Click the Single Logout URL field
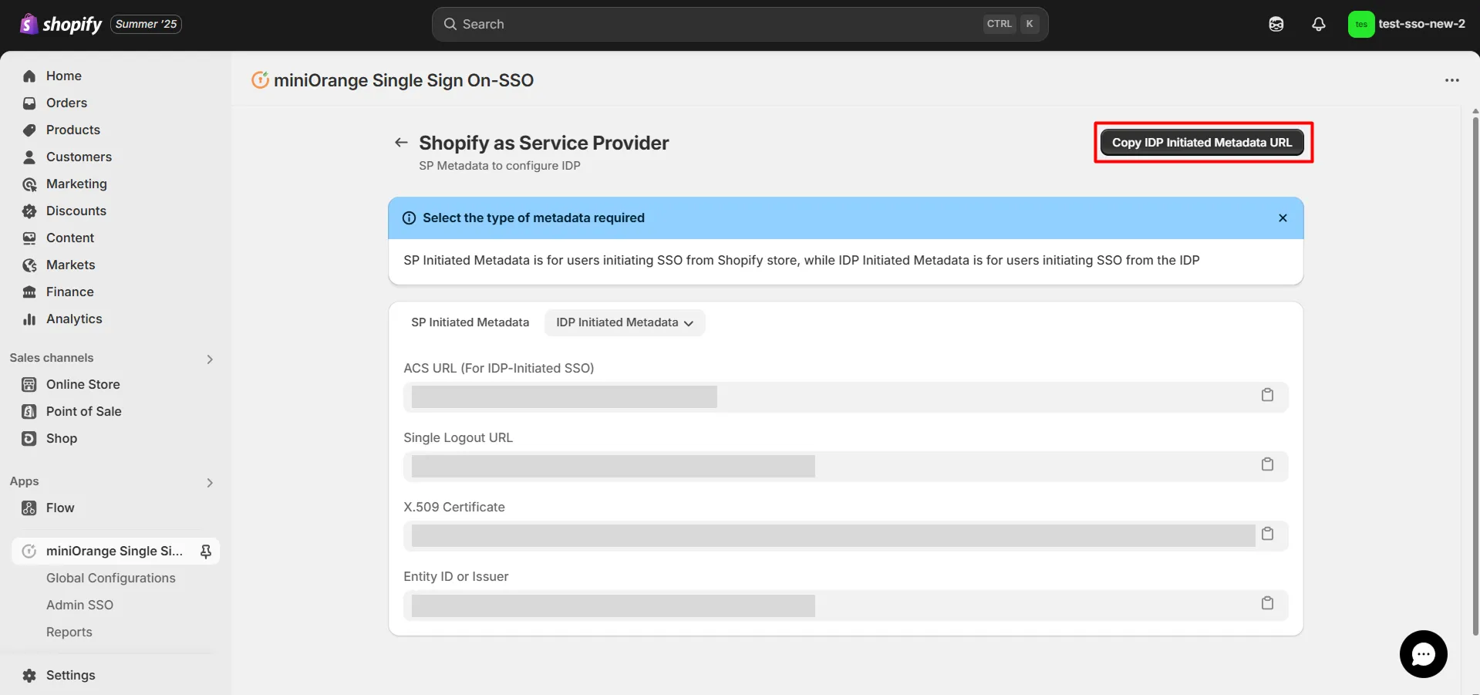The width and height of the screenshot is (1480, 695). coord(845,466)
